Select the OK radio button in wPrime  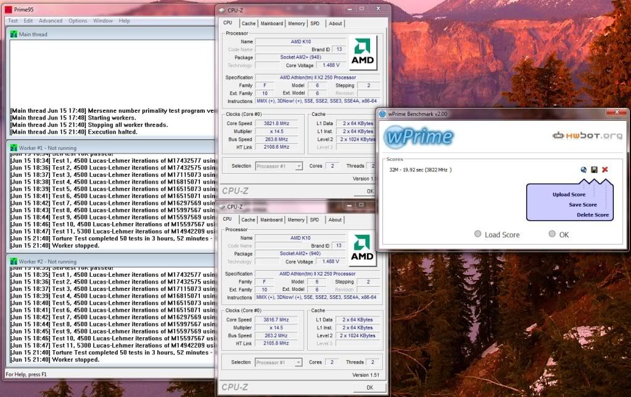[x=552, y=234]
